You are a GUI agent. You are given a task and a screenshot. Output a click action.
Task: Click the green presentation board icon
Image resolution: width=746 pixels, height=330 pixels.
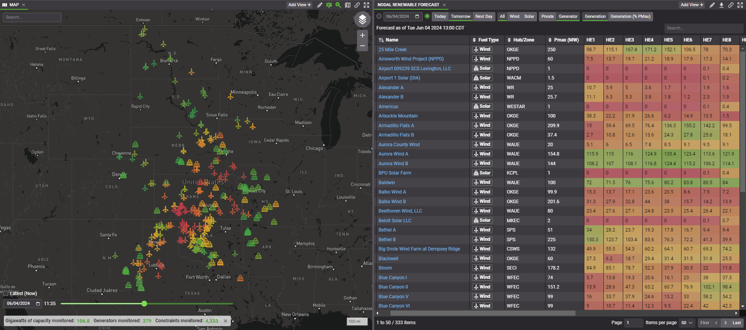click(329, 5)
